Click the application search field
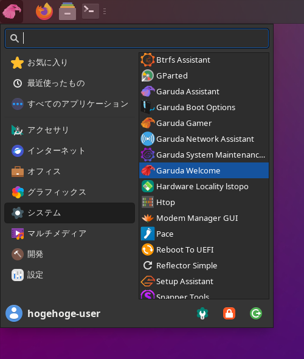The width and height of the screenshot is (304, 359). [137, 38]
